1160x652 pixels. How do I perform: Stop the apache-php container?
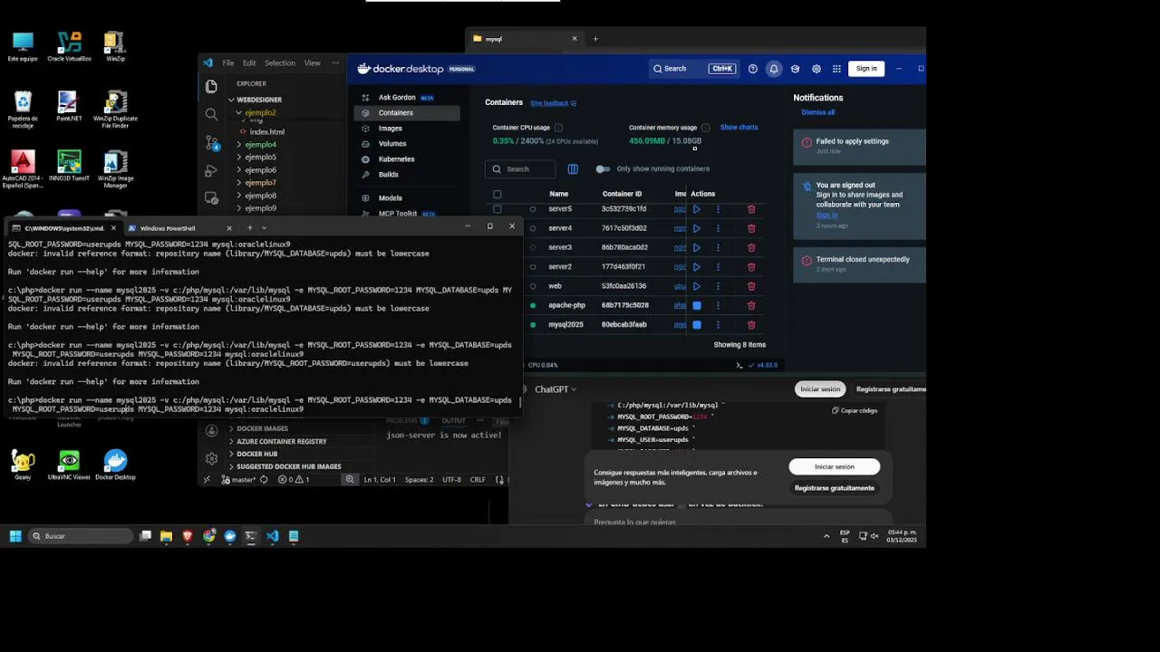point(697,305)
